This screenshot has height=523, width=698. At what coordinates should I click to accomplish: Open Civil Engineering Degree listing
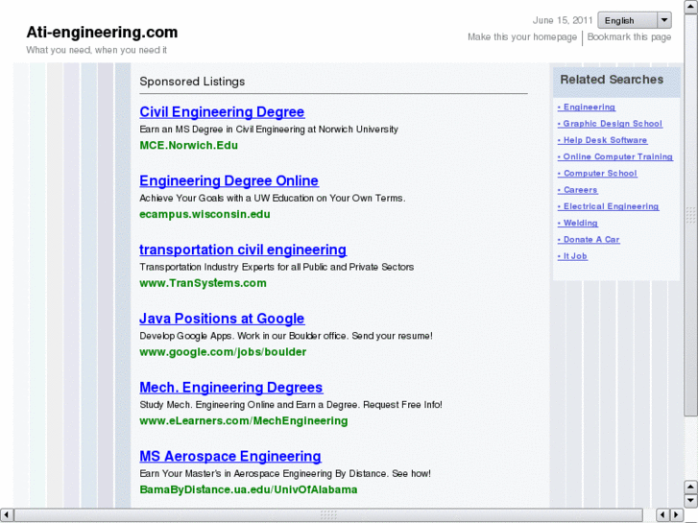click(x=222, y=111)
